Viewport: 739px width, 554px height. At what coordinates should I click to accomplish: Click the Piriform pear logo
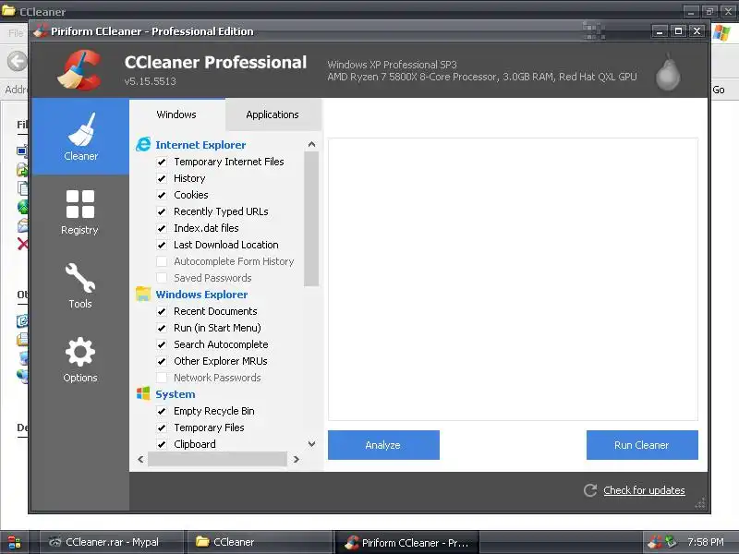tap(668, 73)
